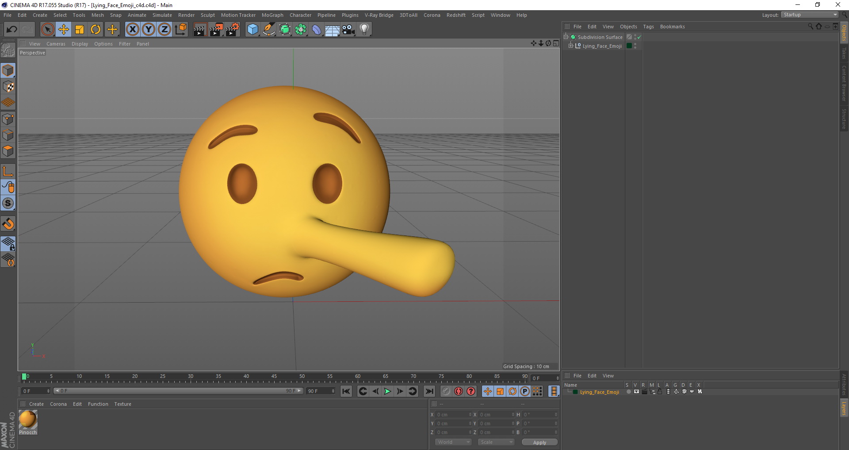
Task: Click the Bend deformer icon
Action: (x=317, y=30)
